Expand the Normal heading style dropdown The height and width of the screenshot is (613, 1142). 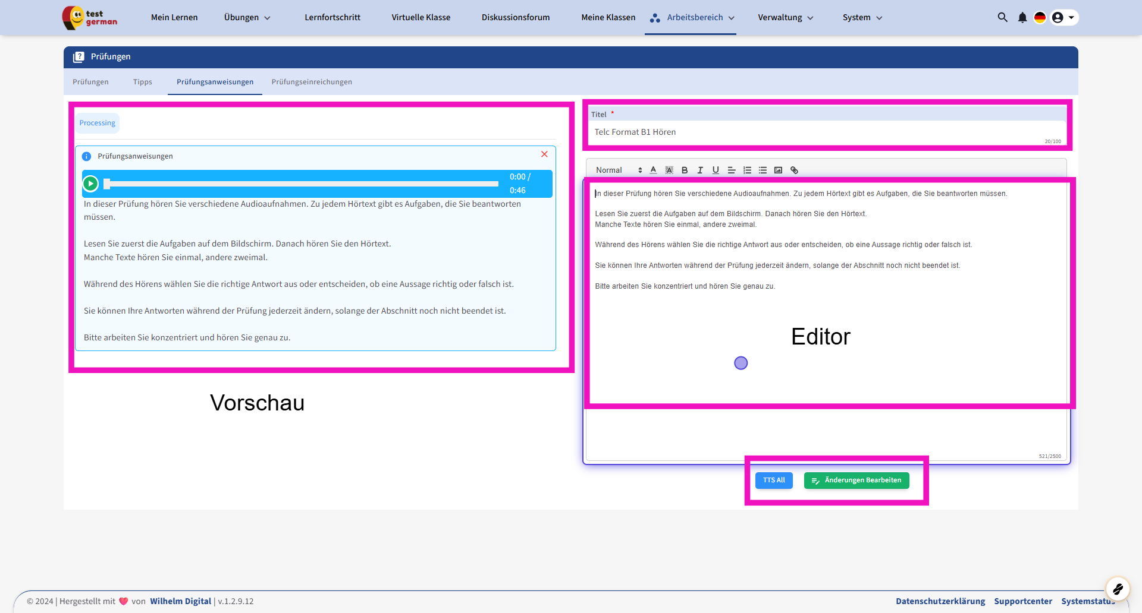click(619, 170)
